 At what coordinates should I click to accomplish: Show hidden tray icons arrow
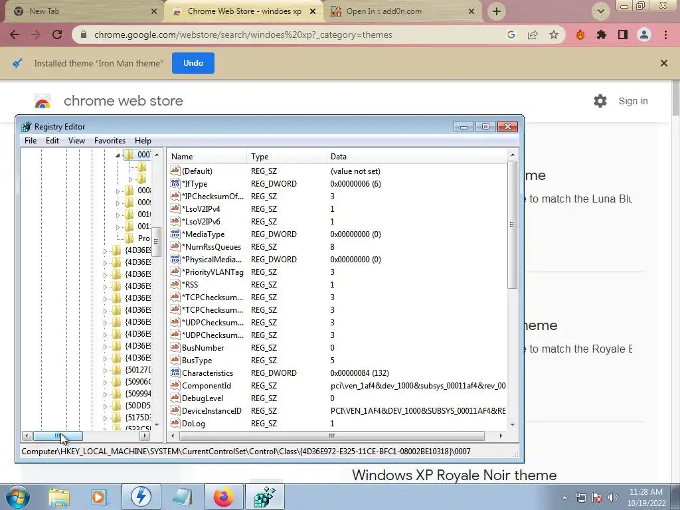(x=564, y=497)
